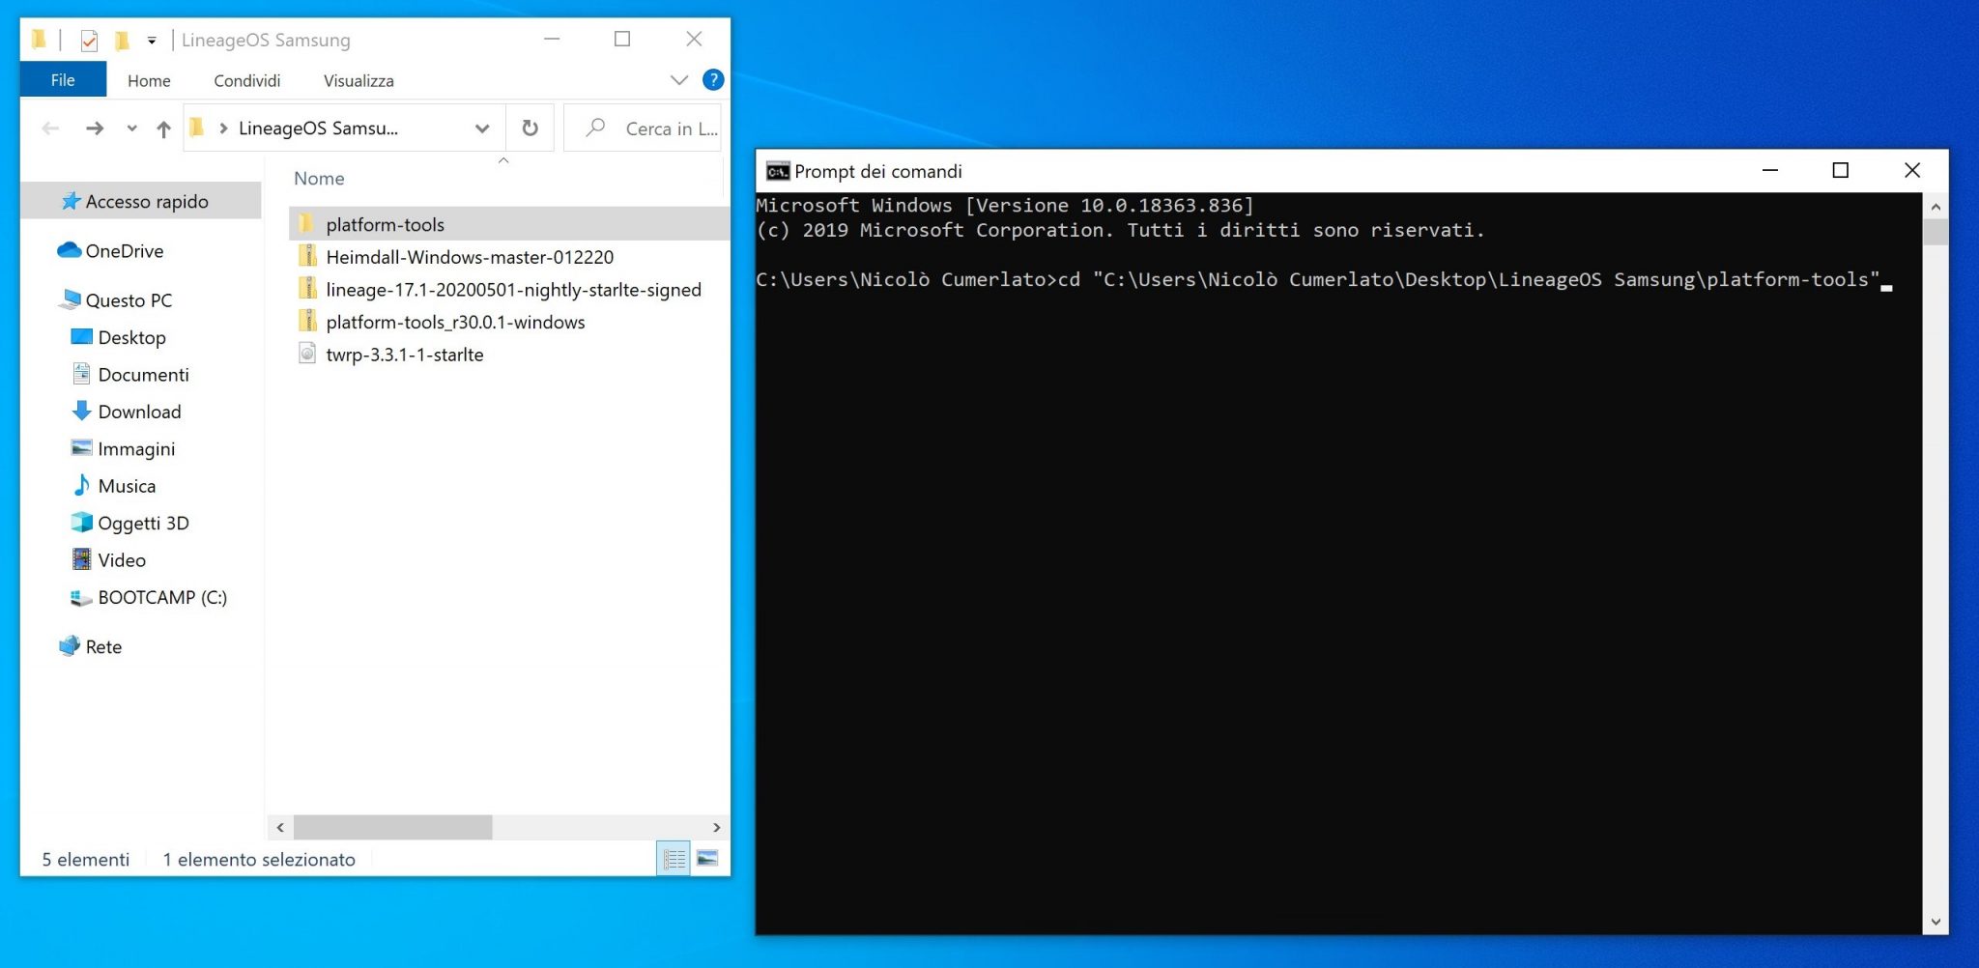Switch to the Condividi tab

(247, 80)
